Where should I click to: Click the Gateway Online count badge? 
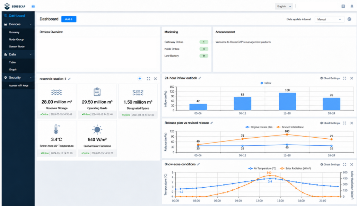point(204,42)
